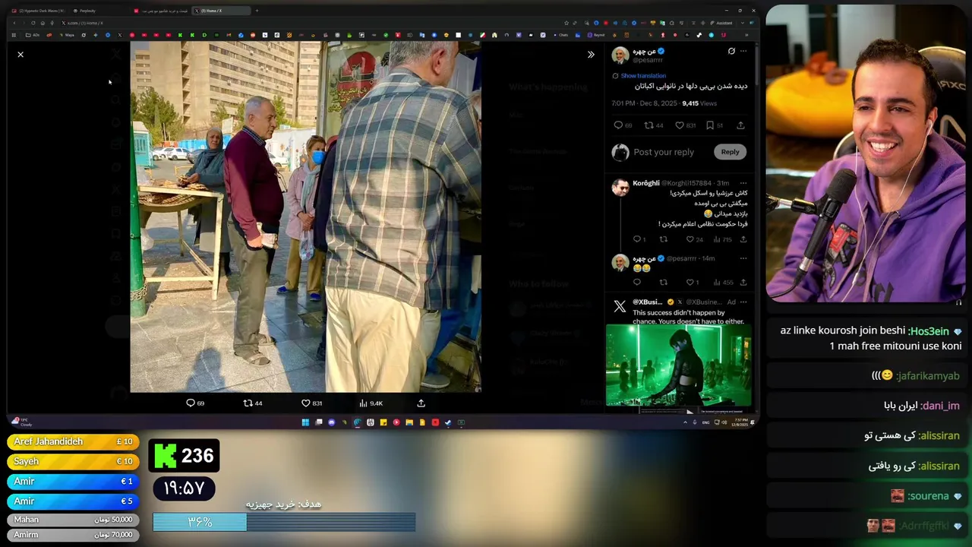Play the X Business ad video
Image resolution: width=972 pixels, height=547 pixels.
pos(679,367)
